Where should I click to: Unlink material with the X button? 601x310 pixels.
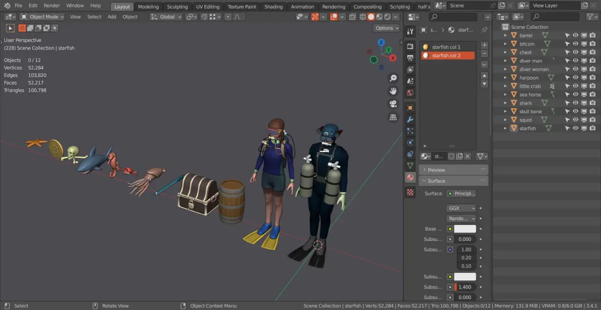[467, 156]
